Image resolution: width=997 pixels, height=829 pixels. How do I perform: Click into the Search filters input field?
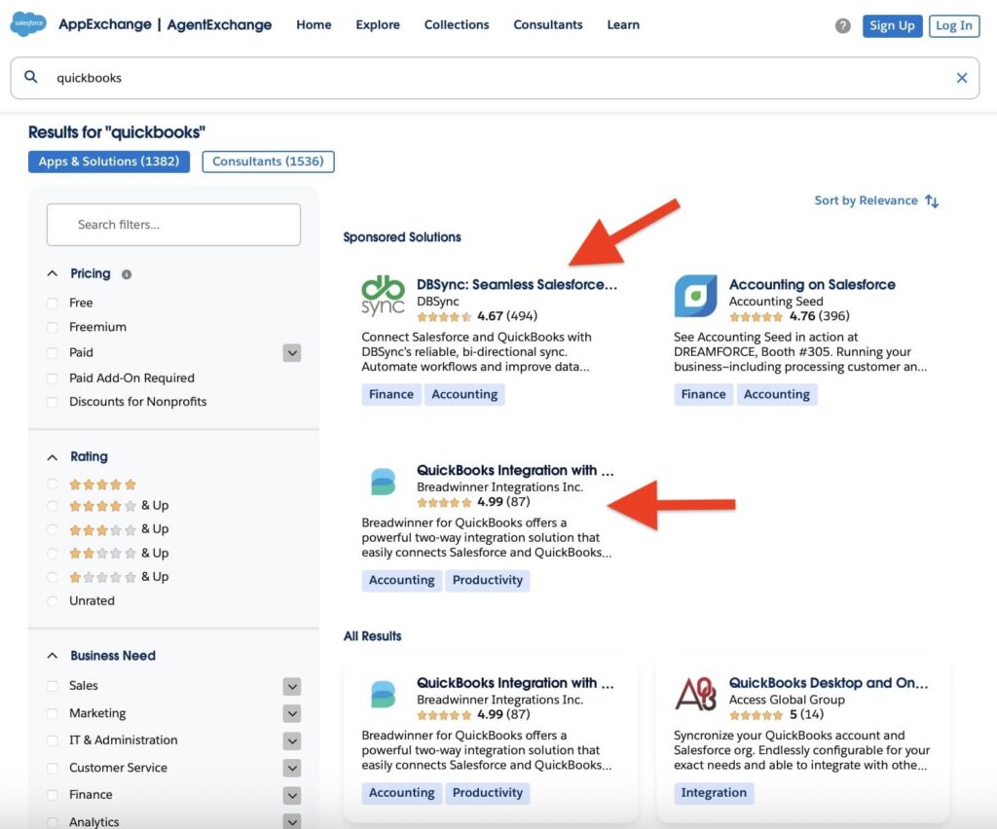coord(174,225)
